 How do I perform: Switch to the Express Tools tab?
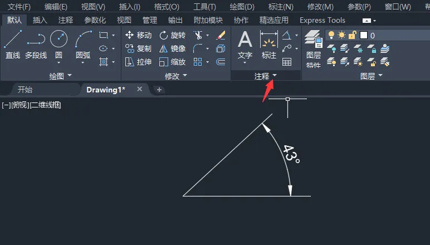point(322,20)
